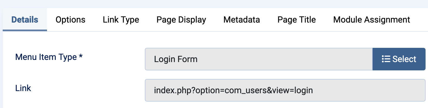Screen dimensions: 428x108
Task: Click the Menu Item Type label
Action: 46,57
